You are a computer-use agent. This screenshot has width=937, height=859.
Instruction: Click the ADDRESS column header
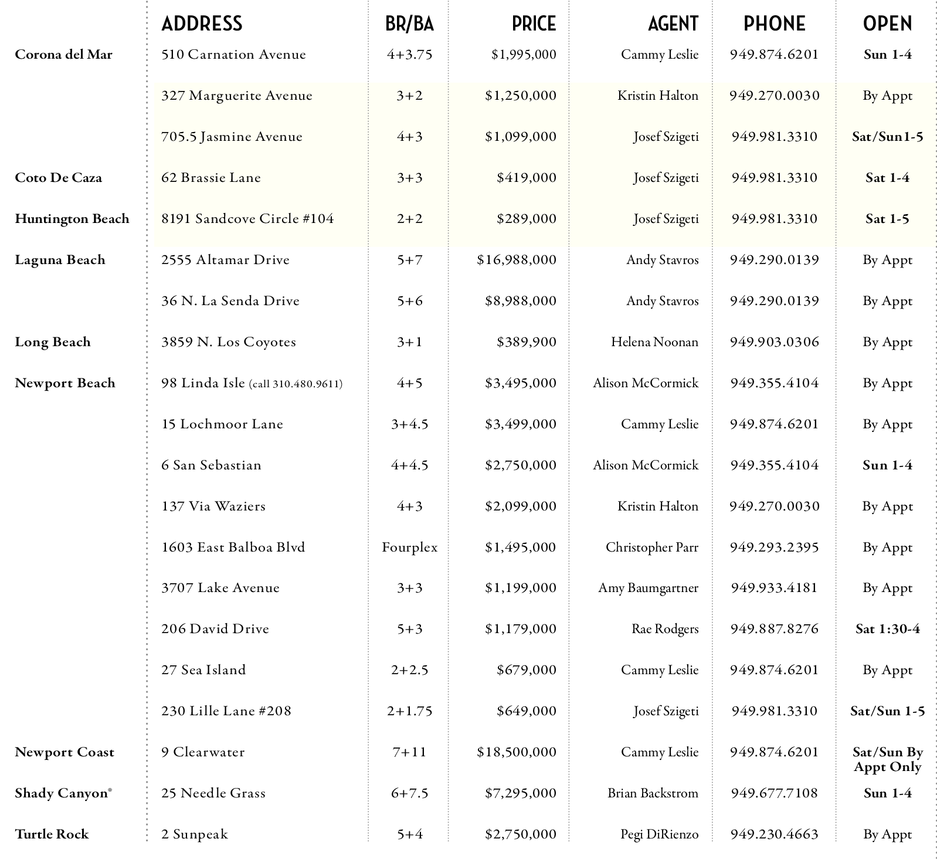click(x=202, y=23)
